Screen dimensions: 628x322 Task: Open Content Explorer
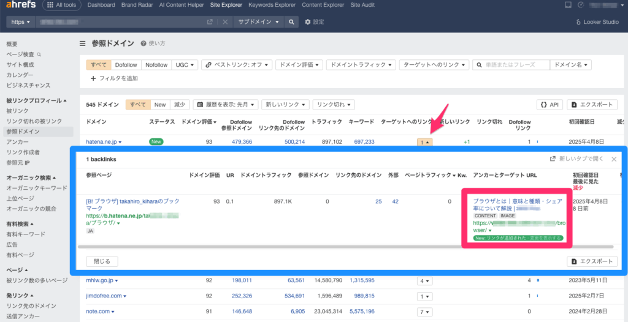323,5
